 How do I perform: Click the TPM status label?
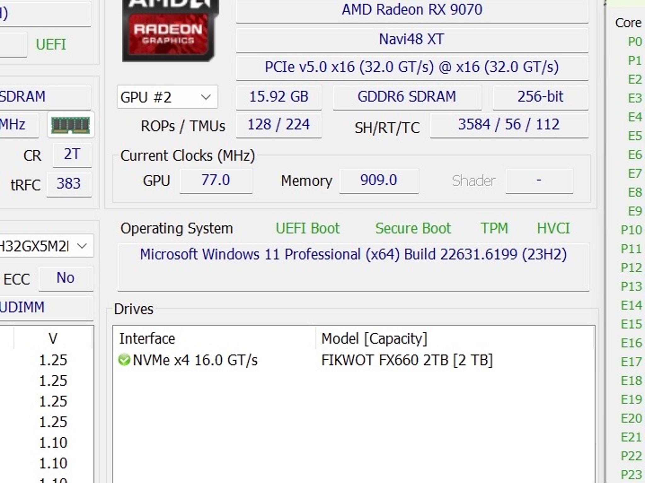[494, 228]
